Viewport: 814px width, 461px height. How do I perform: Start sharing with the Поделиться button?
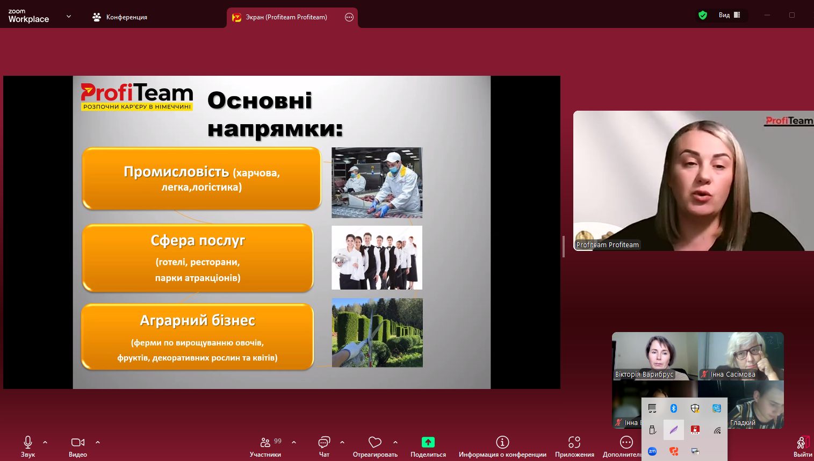pyautogui.click(x=428, y=446)
